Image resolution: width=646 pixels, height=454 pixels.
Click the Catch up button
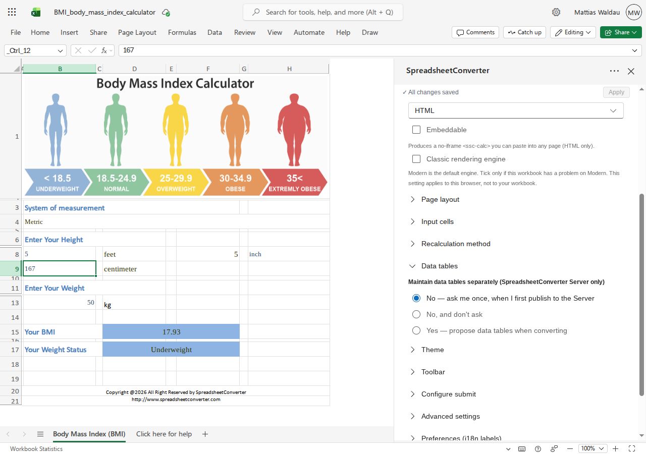pos(524,32)
